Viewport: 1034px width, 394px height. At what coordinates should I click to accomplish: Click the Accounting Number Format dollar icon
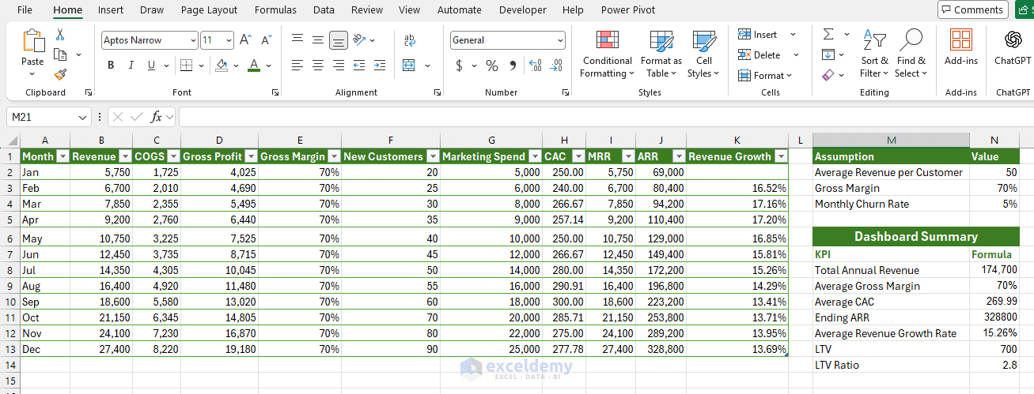pos(459,66)
